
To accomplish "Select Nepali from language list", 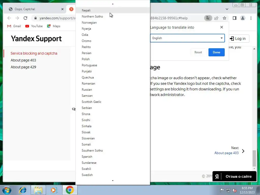I will click(x=113, y=10).
